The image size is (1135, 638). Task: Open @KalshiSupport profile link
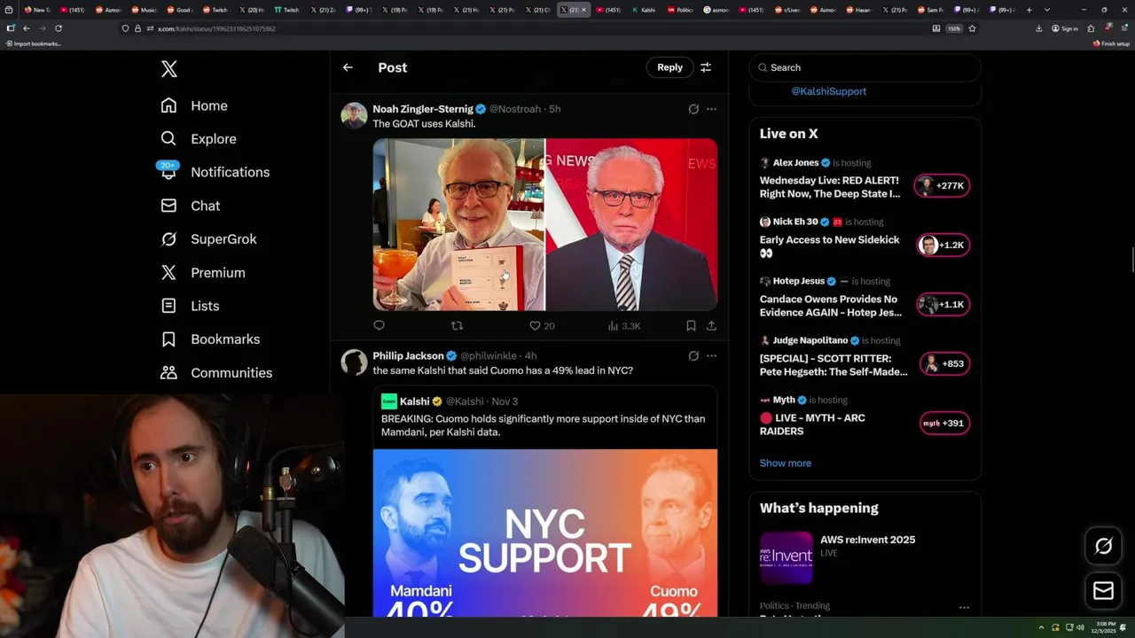[x=828, y=91]
